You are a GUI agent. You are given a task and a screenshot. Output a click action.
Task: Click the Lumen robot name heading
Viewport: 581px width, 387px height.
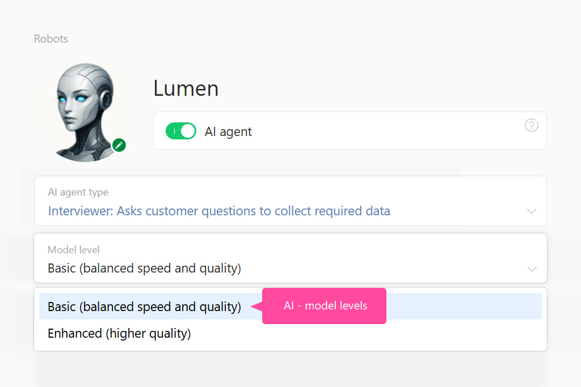point(186,88)
